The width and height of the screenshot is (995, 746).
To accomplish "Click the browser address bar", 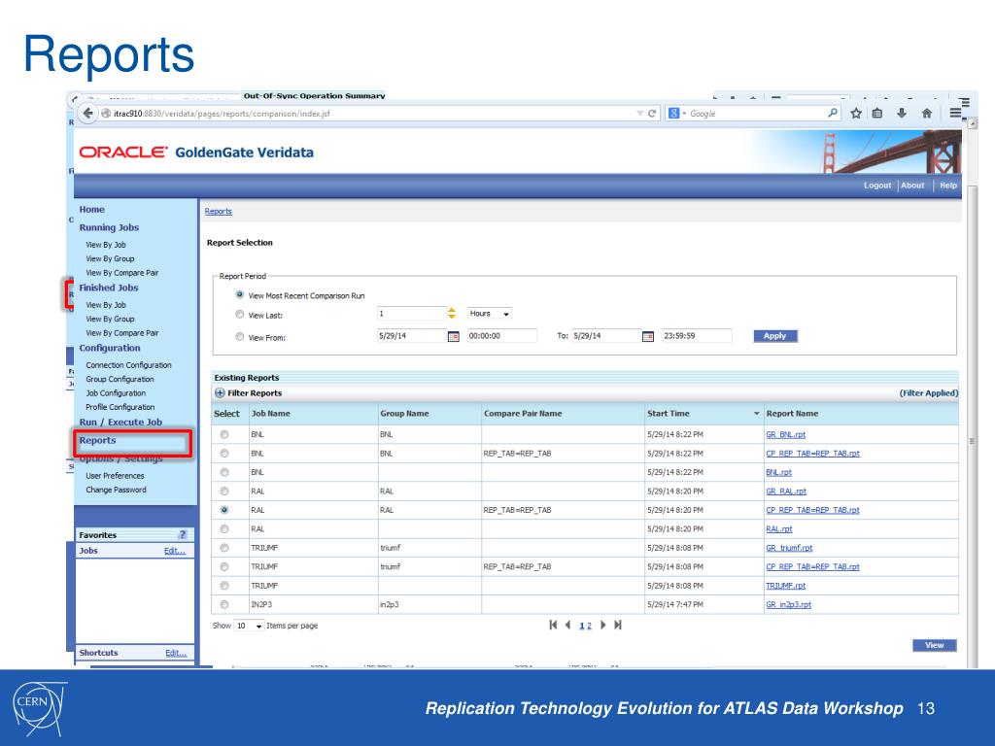I will pyautogui.click(x=368, y=113).
